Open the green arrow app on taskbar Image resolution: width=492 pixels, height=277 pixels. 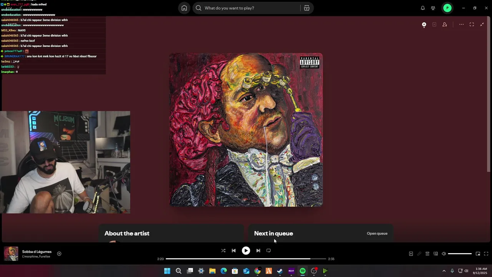point(325,271)
